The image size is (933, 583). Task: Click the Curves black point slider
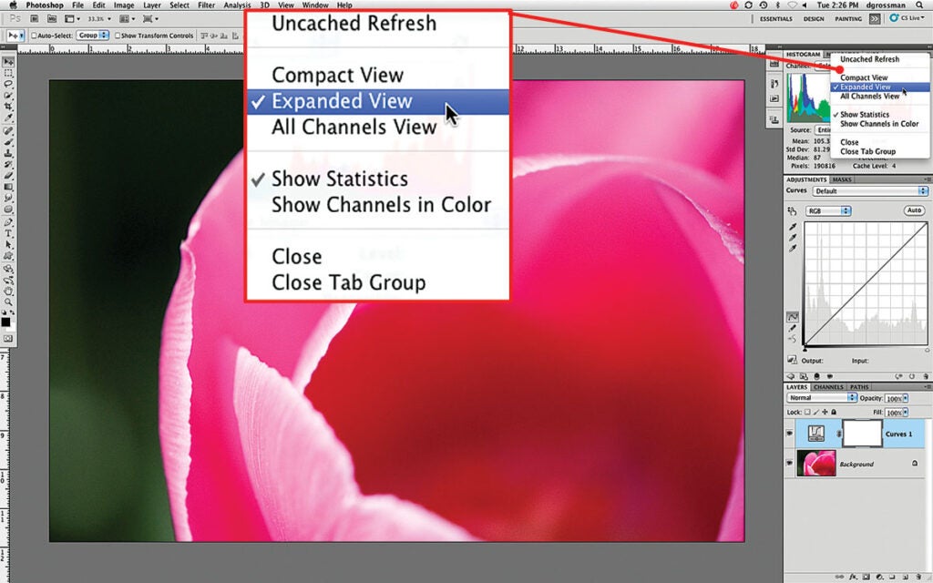pos(805,349)
